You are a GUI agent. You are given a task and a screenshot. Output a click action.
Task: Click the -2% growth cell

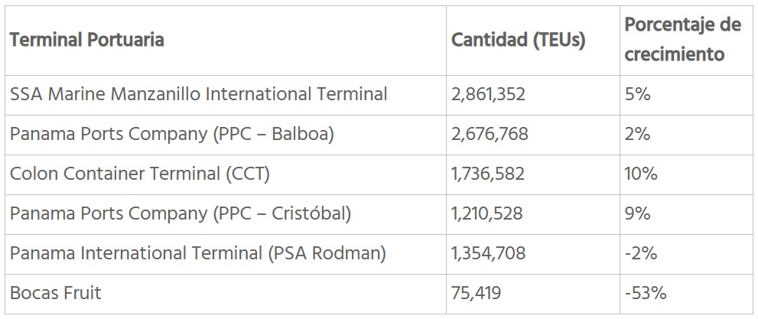tap(640, 253)
